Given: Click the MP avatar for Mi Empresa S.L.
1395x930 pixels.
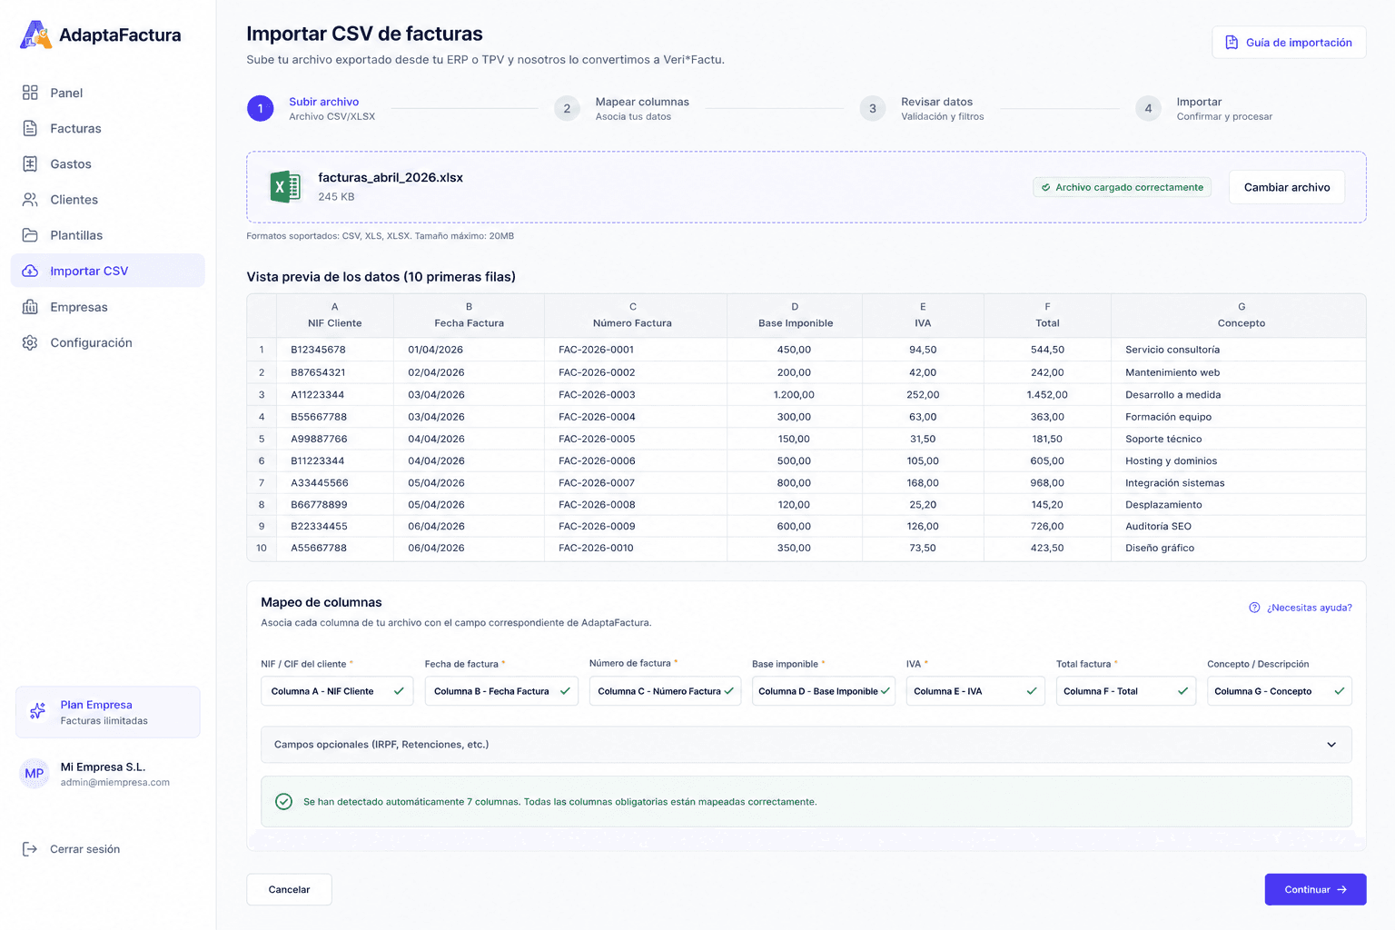Looking at the screenshot, I should pos(35,774).
